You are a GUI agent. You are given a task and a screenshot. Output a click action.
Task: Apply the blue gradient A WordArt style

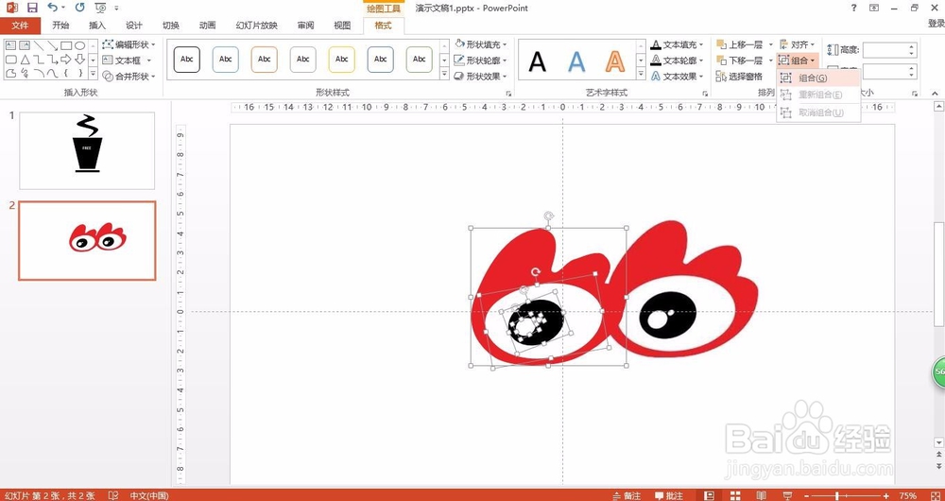pyautogui.click(x=576, y=60)
